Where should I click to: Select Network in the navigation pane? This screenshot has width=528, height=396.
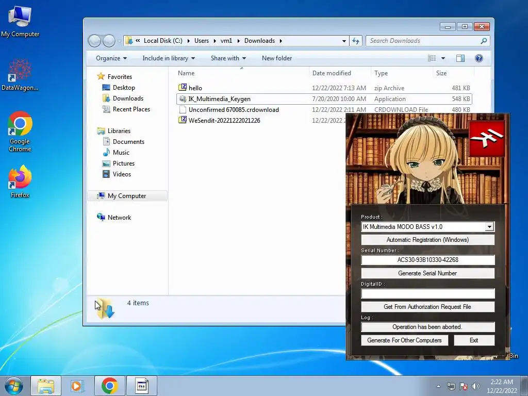click(119, 218)
